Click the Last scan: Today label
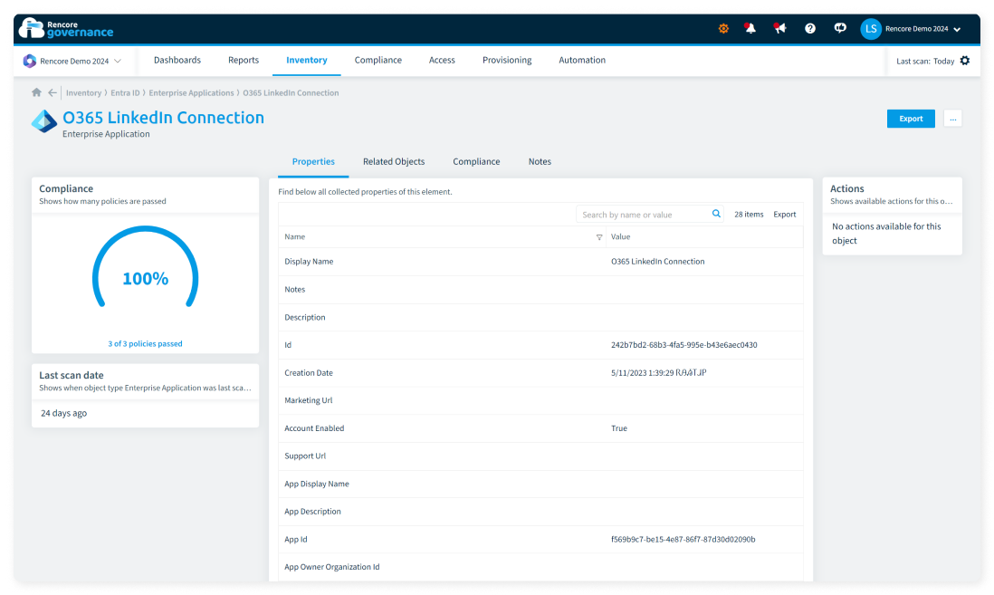The image size is (994, 595). [x=925, y=61]
